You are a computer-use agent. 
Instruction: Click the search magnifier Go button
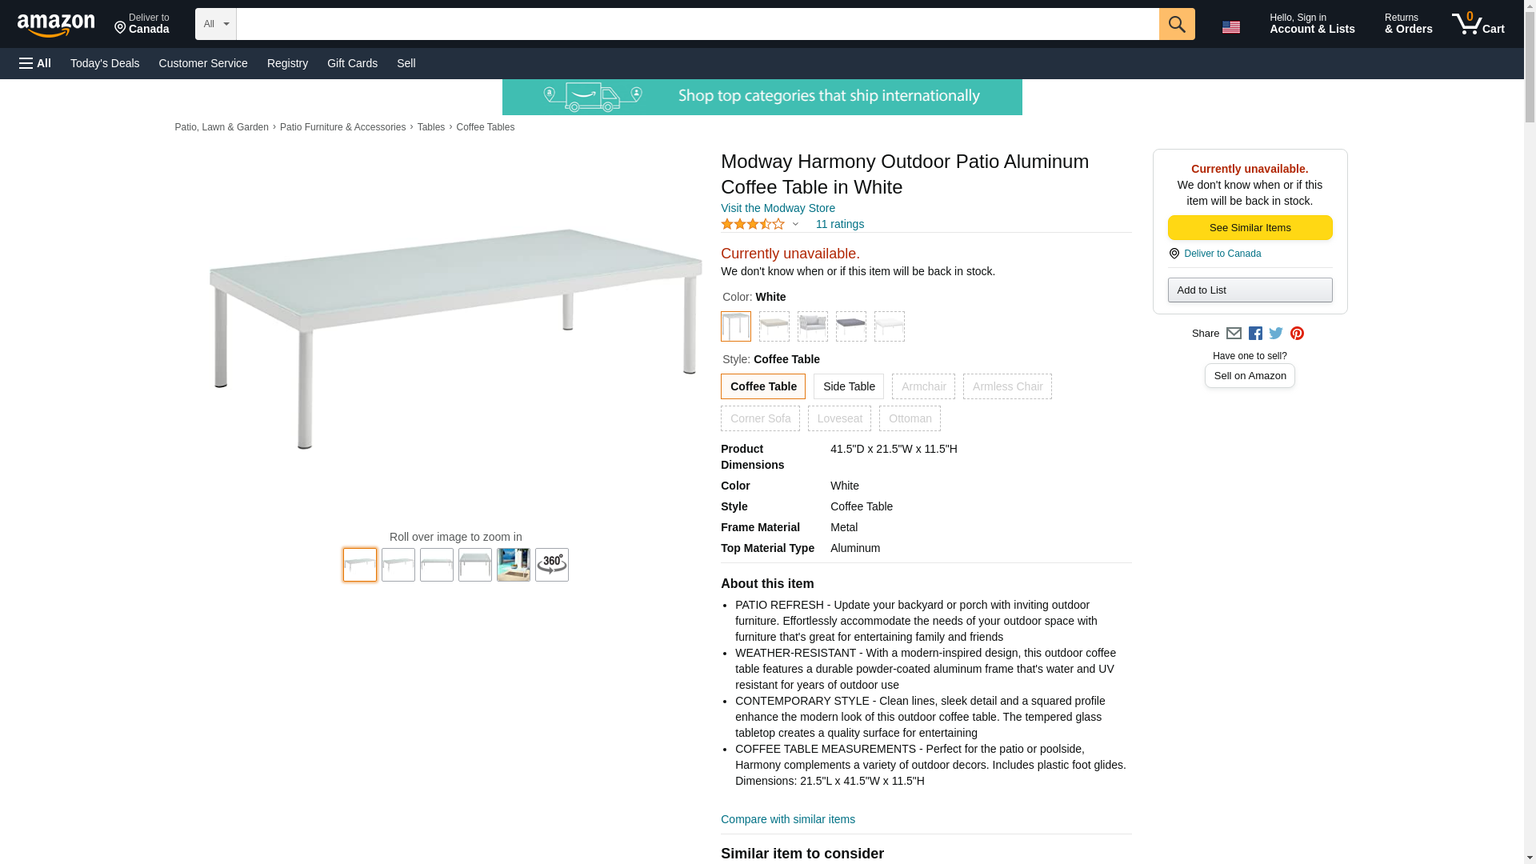(1176, 24)
